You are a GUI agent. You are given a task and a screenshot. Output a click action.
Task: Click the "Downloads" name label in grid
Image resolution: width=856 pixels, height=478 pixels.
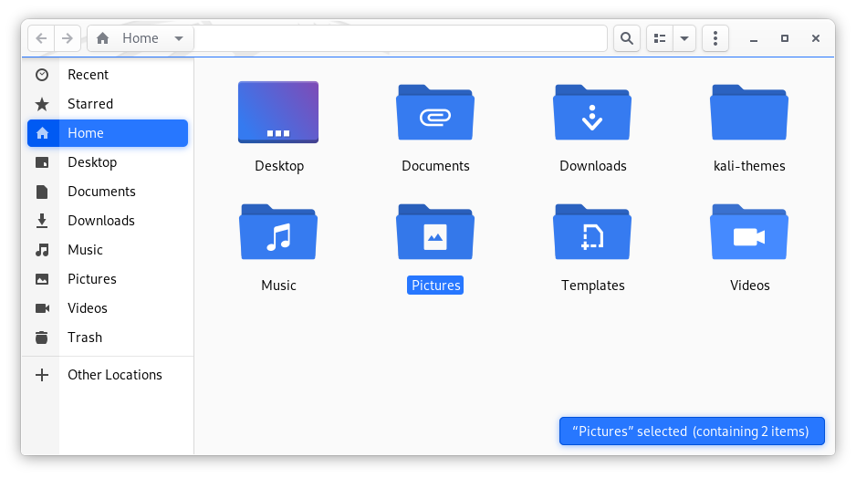click(x=593, y=166)
